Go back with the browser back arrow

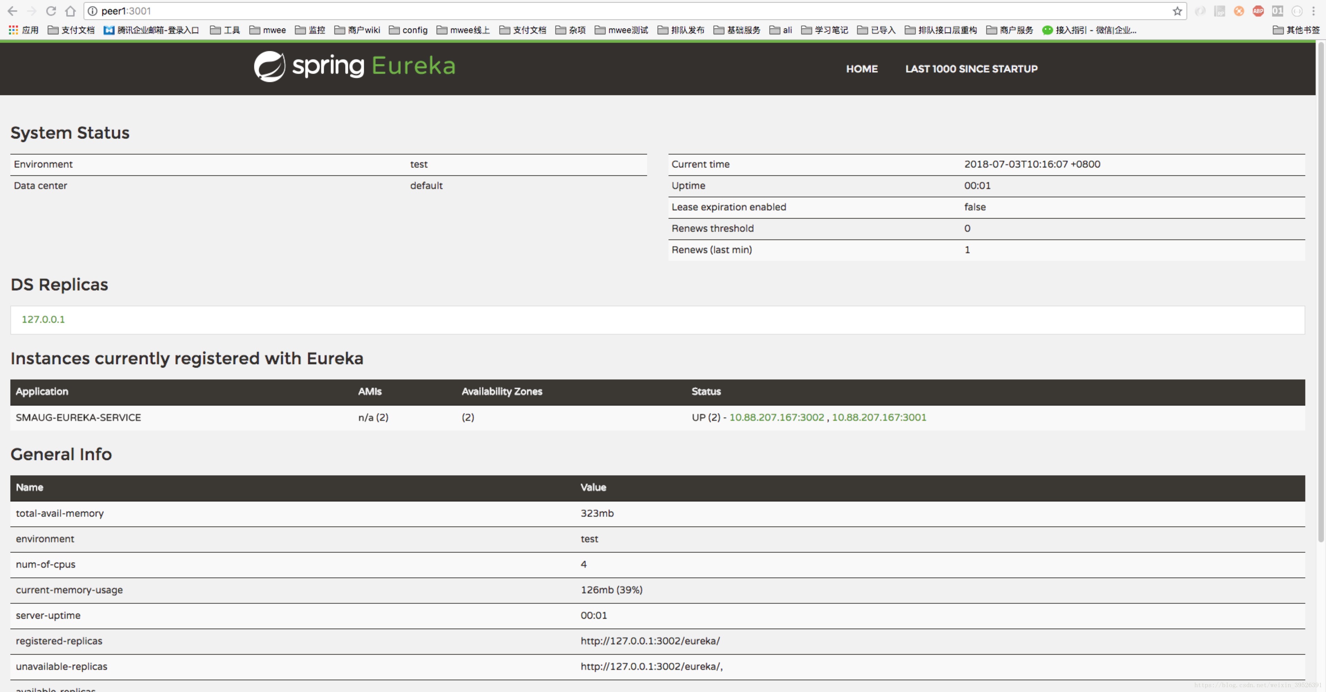coord(12,11)
